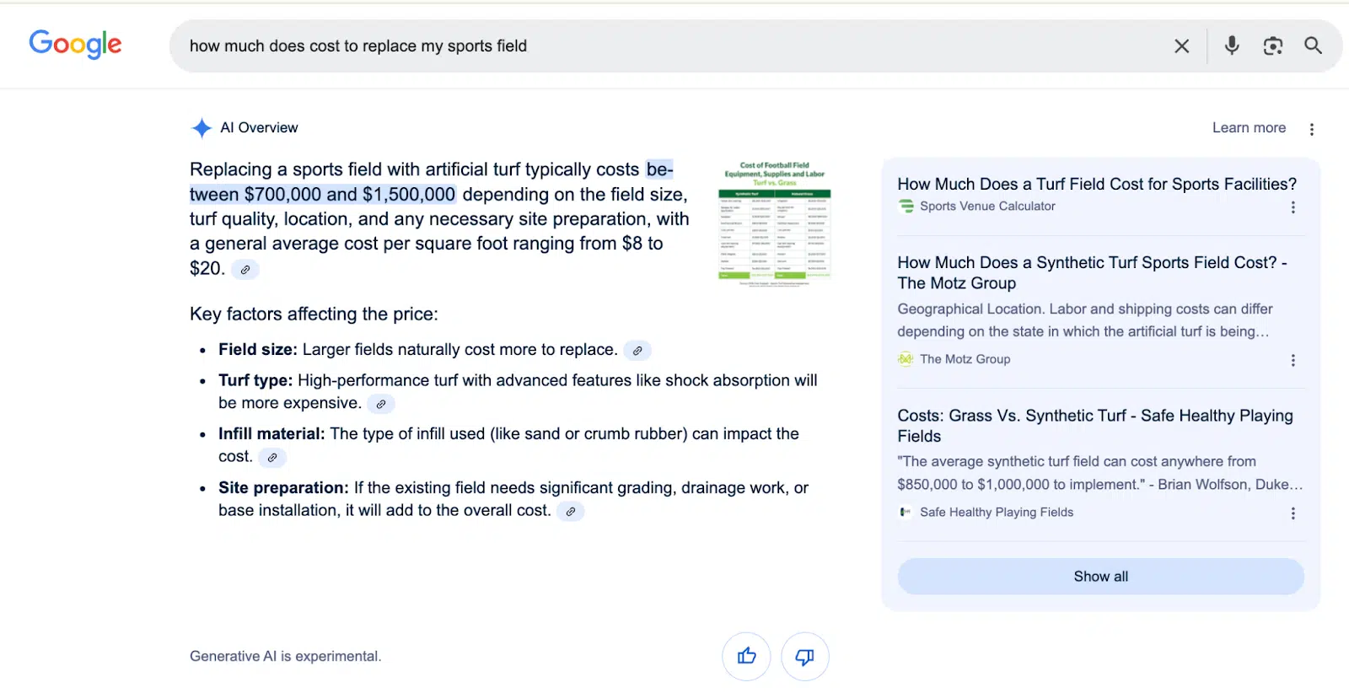Open more options for Safe Healthy Playing Fields
The height and width of the screenshot is (693, 1349).
click(x=1293, y=513)
